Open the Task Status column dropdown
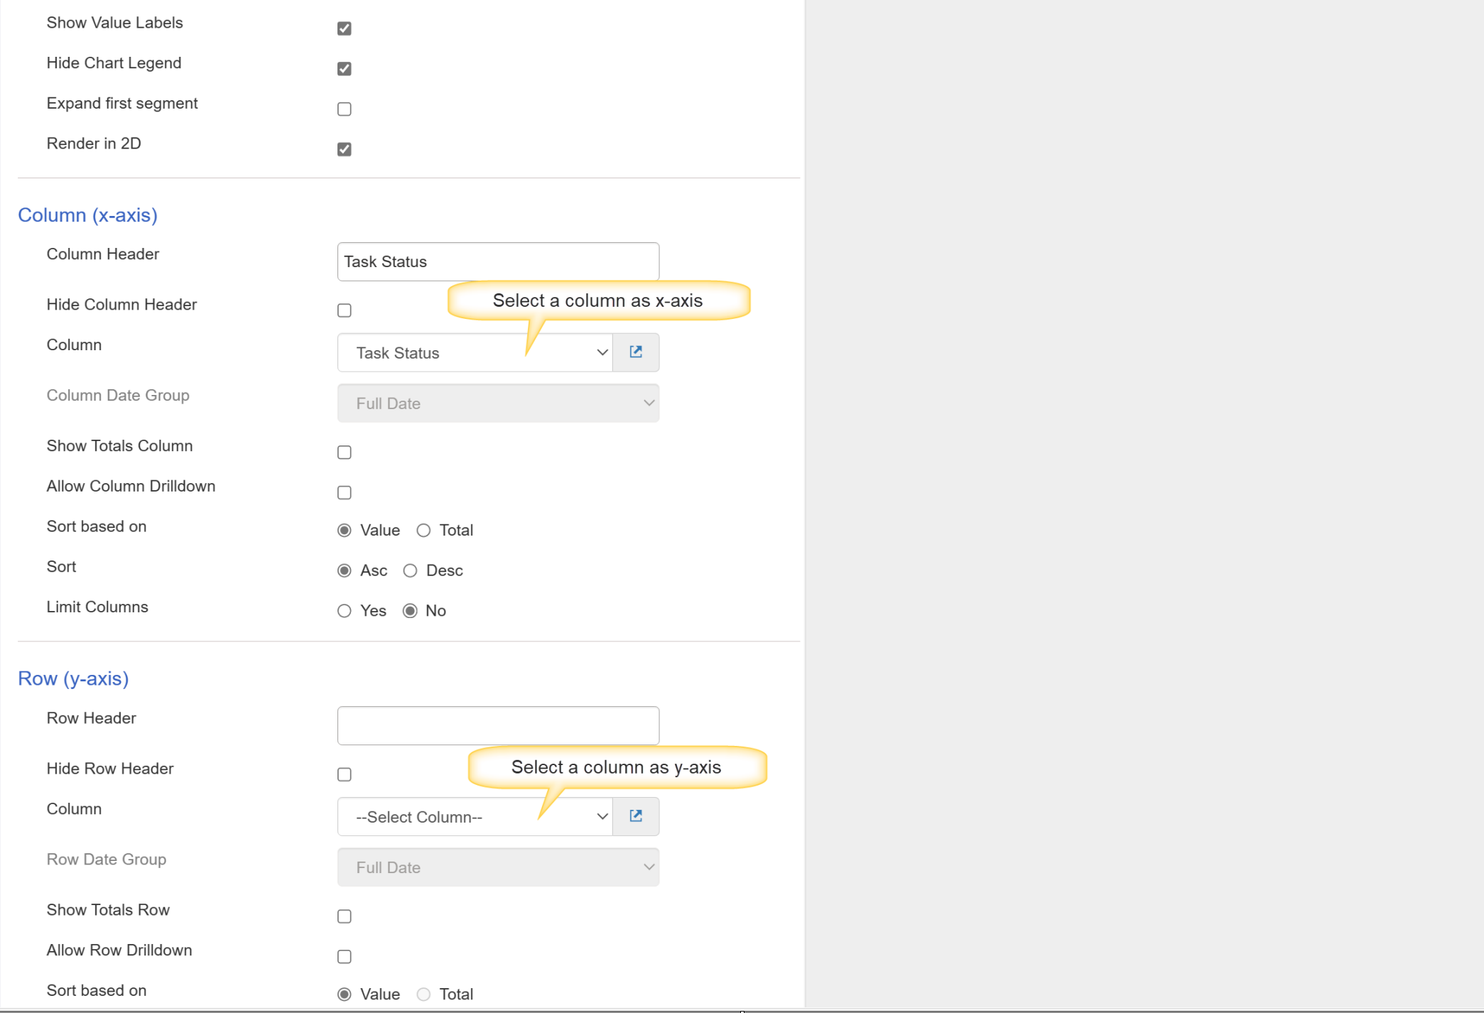Image resolution: width=1484 pixels, height=1013 pixels. [475, 352]
